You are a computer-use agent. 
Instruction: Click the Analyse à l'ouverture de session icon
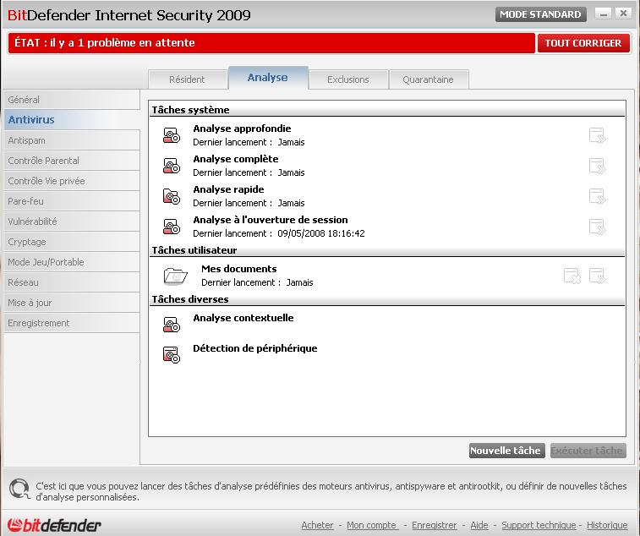coord(172,227)
